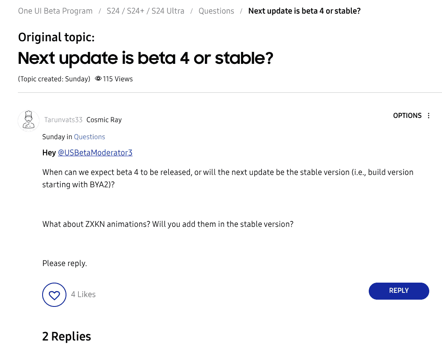Screen dimensions: 442x352
Task: Open the blue Questions link under the username
Action: 89,137
